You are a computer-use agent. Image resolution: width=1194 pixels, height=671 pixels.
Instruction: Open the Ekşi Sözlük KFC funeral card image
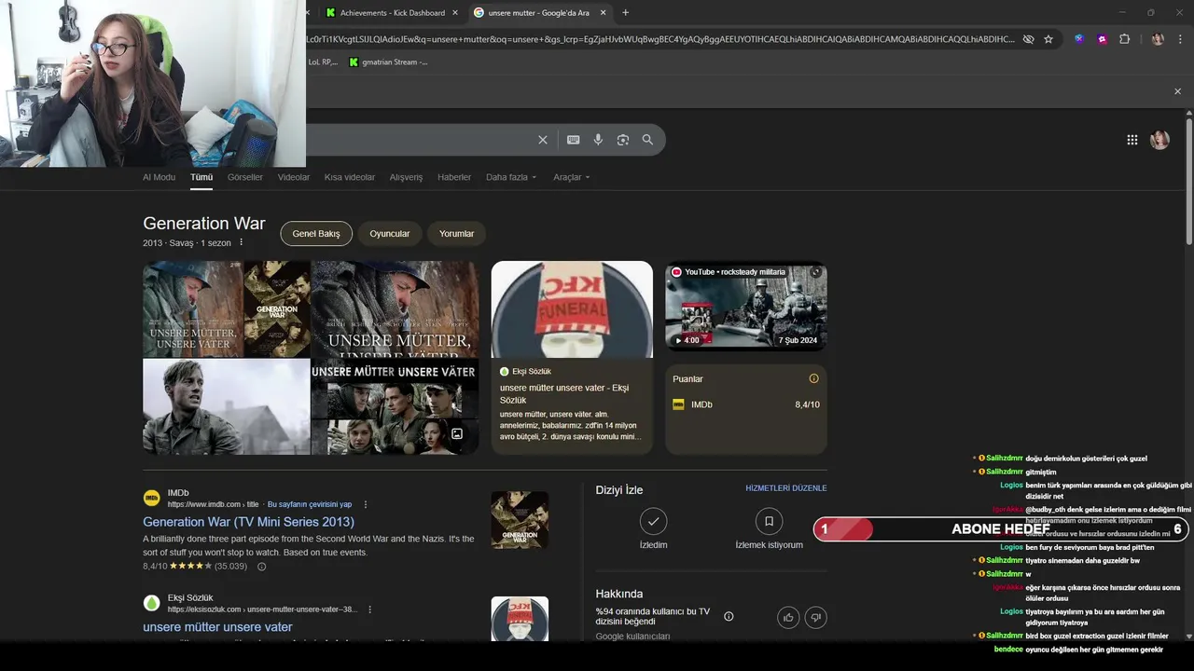point(572,309)
